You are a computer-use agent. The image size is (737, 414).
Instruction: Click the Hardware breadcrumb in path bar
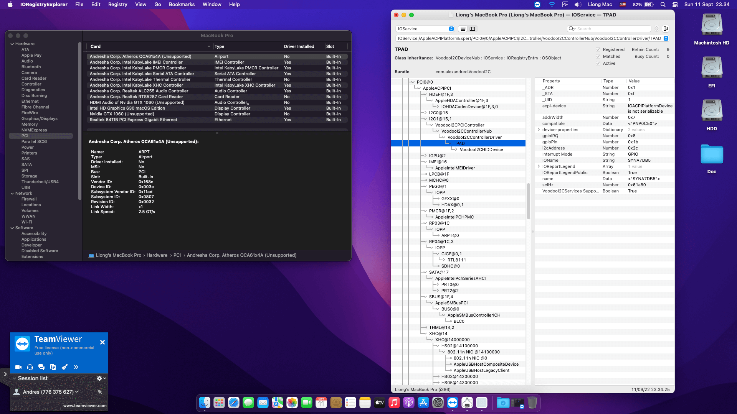(157, 255)
